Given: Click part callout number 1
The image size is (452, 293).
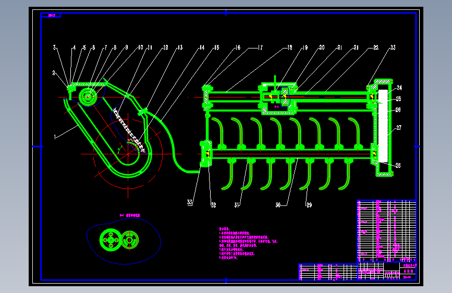Looking at the screenshot, I should (x=55, y=137).
